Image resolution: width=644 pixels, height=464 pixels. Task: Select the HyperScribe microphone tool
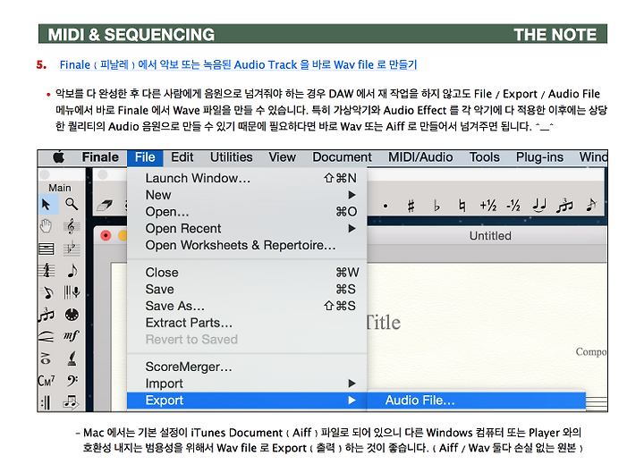point(72,292)
